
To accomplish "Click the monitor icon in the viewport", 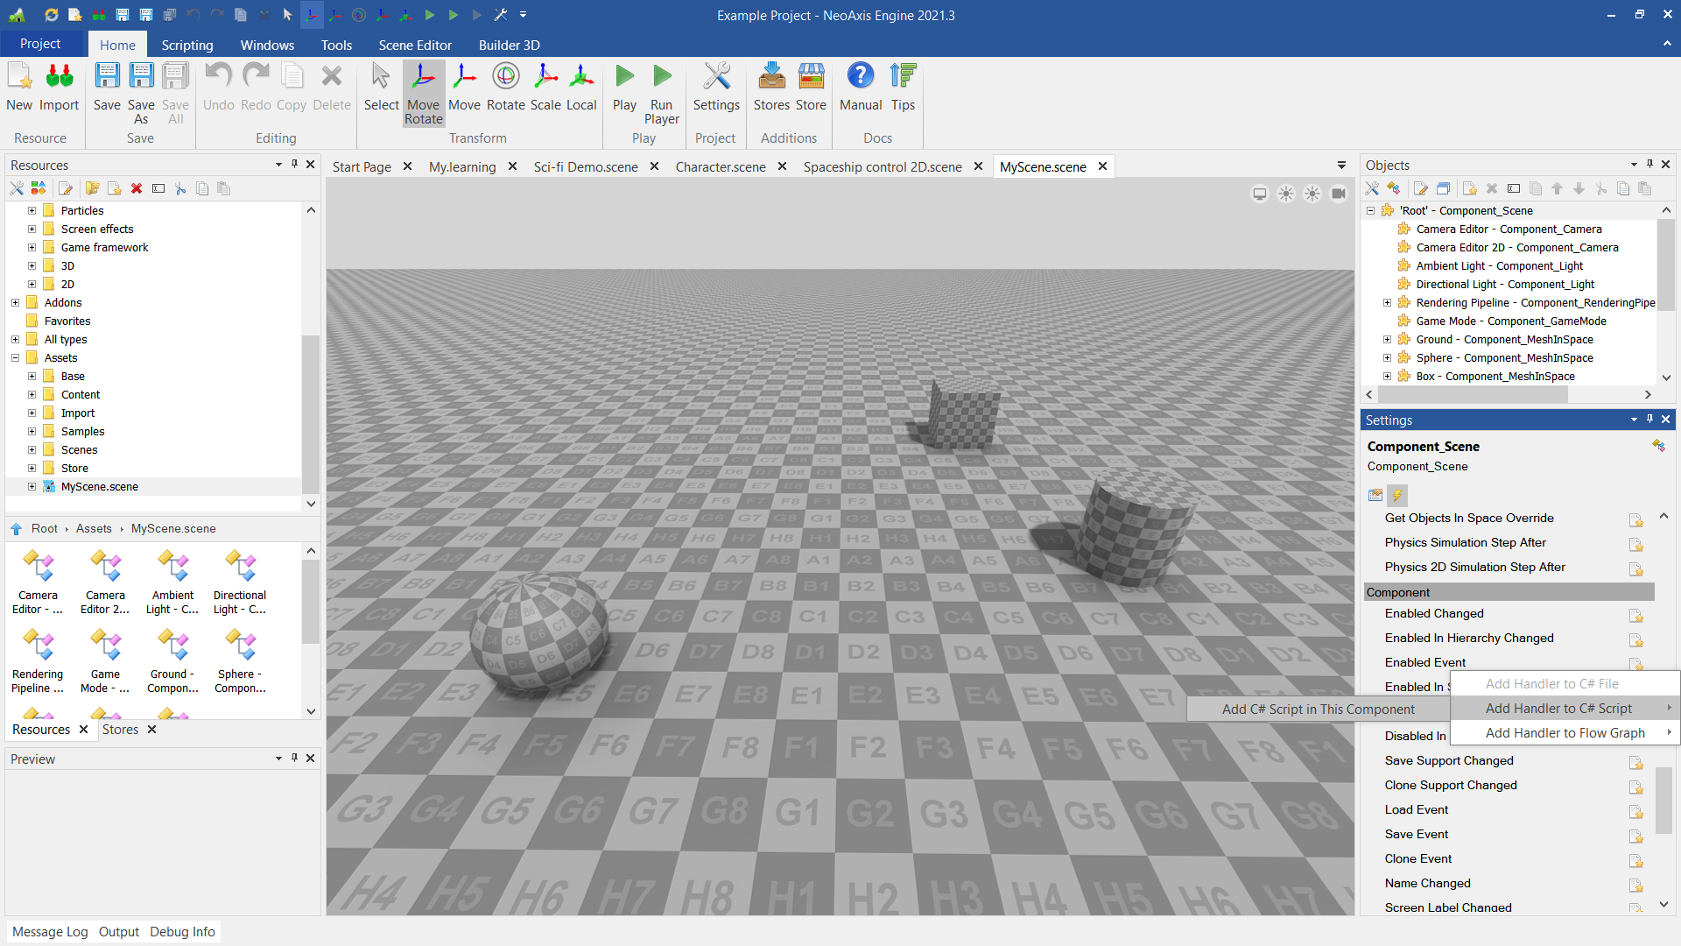I will pyautogui.click(x=1259, y=194).
